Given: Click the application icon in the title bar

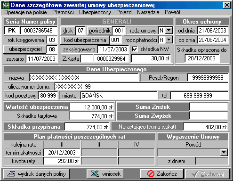Looking at the screenshot, I should (x=6, y=5).
